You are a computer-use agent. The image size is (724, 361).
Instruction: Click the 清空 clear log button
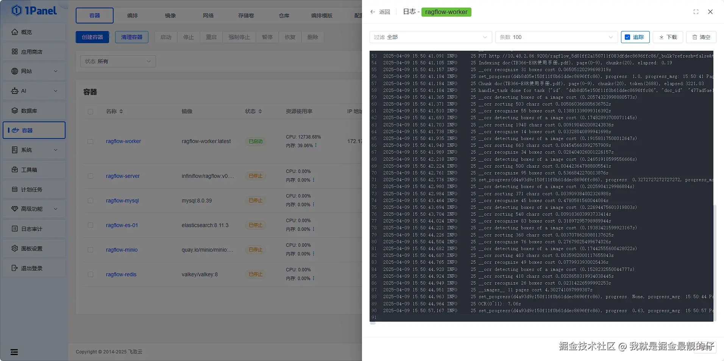click(x=701, y=37)
